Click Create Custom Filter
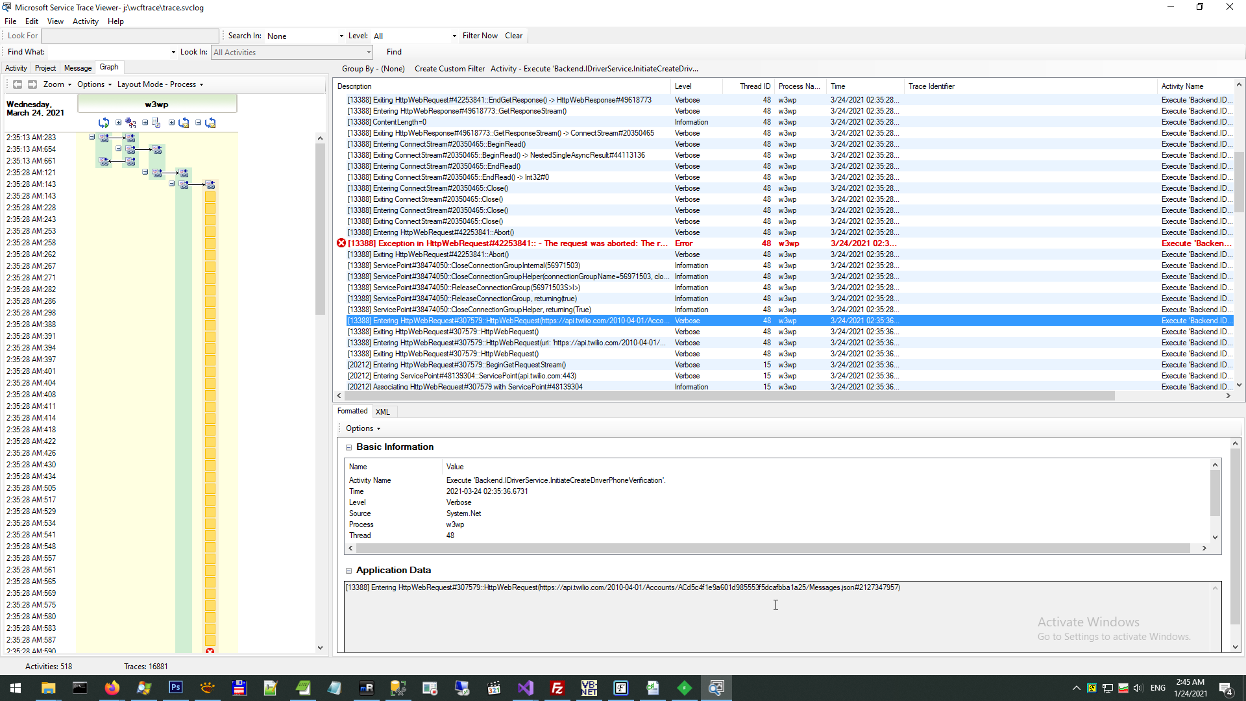The height and width of the screenshot is (701, 1246). click(449, 69)
